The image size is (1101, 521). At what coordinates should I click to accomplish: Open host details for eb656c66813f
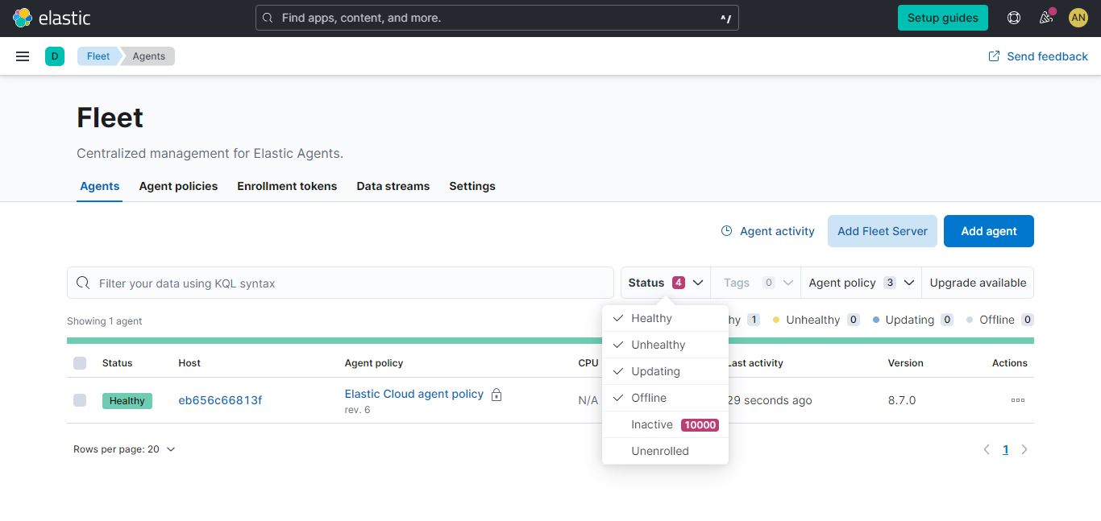click(x=220, y=399)
